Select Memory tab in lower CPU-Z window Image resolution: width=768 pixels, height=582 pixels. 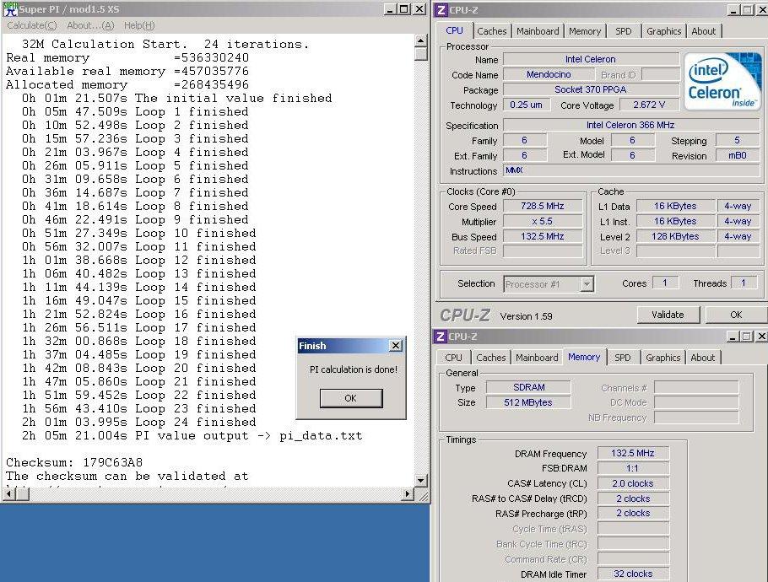pyautogui.click(x=584, y=357)
